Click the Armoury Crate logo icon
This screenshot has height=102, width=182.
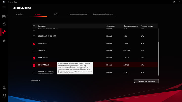pyautogui.click(x=4, y=2)
